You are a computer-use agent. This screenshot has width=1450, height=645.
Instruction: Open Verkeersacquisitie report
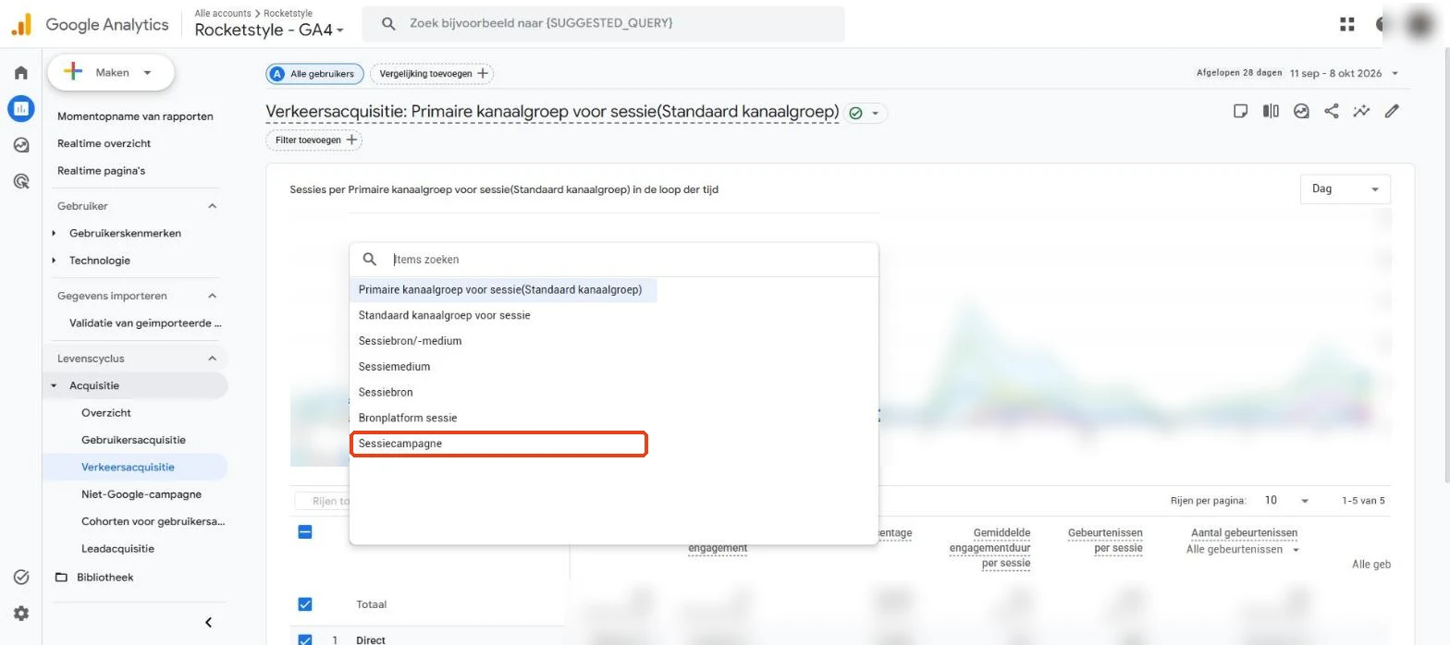(x=128, y=468)
